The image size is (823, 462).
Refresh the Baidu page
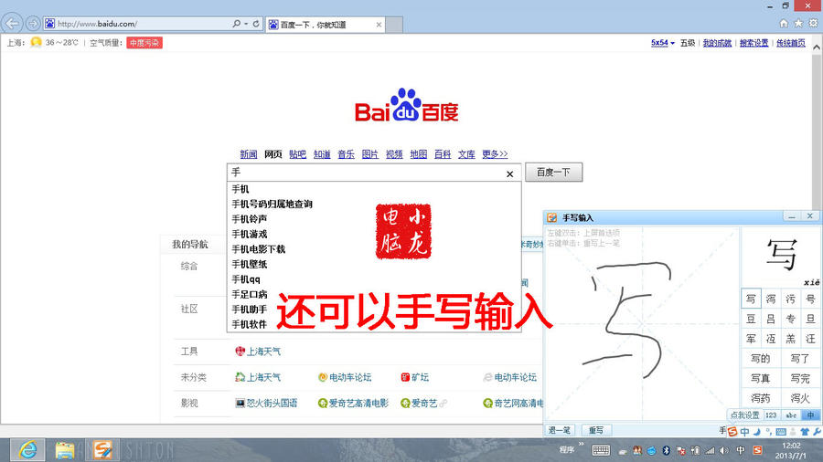point(256,24)
